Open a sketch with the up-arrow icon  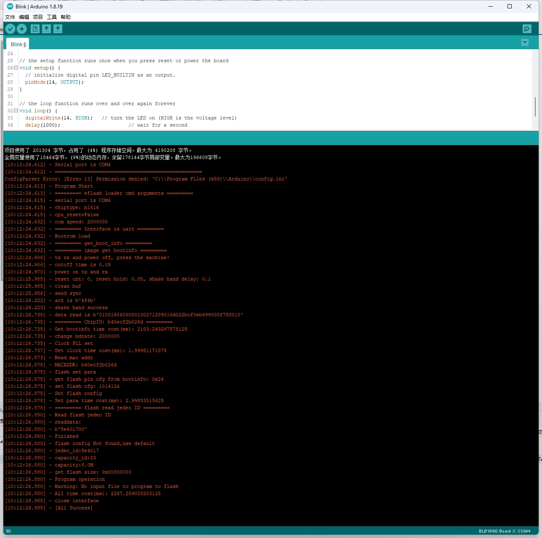[x=47, y=29]
